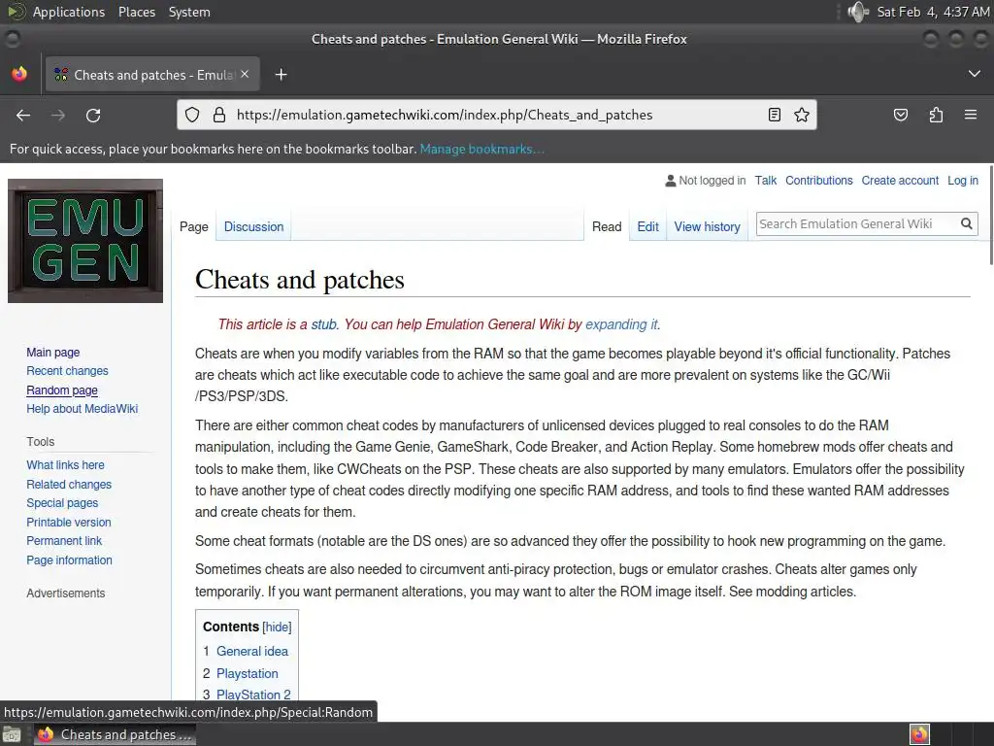Open the Pocket save icon
Screen dimensions: 994x746
click(900, 115)
